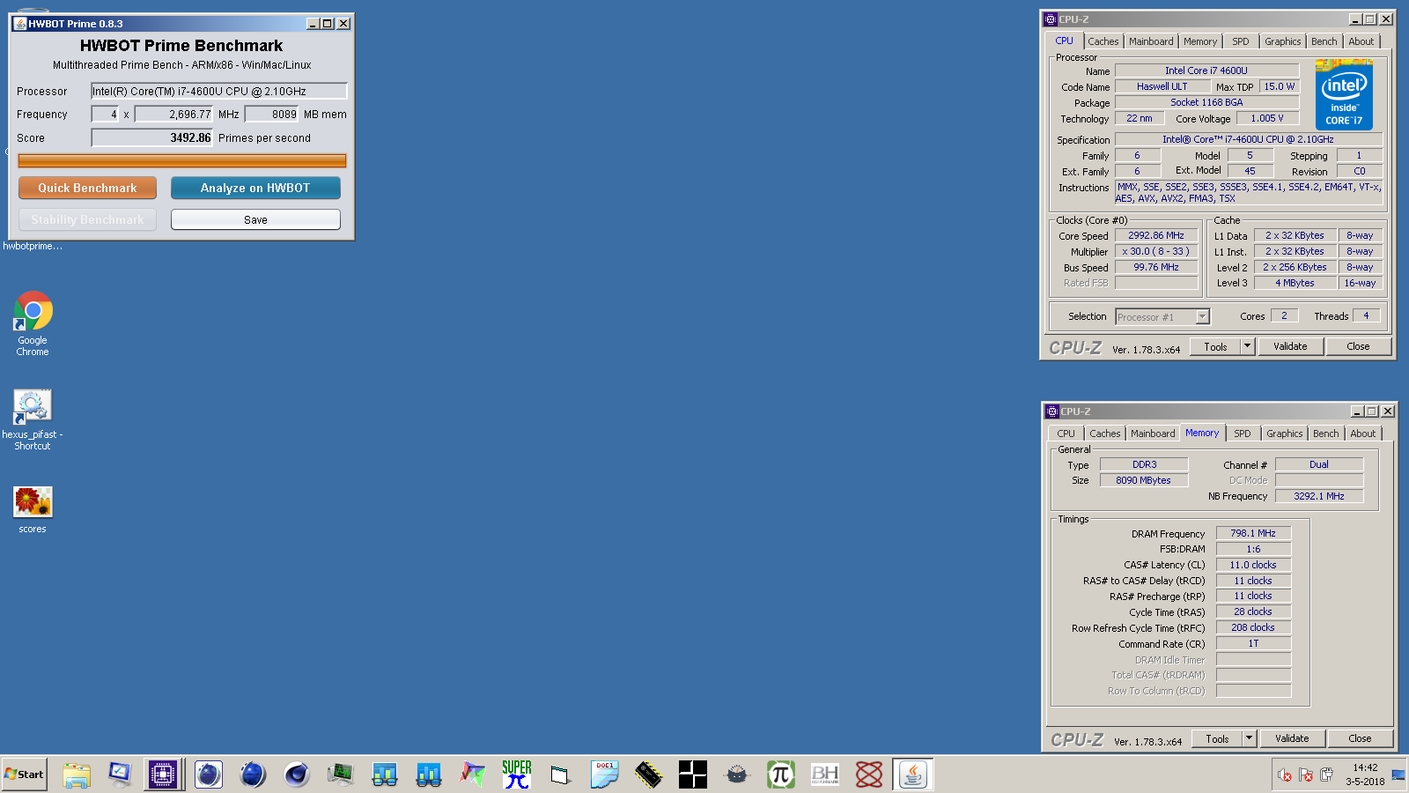Click Close button in bottom CPU-Z window
Viewport: 1409px width, 793px height.
click(1360, 738)
